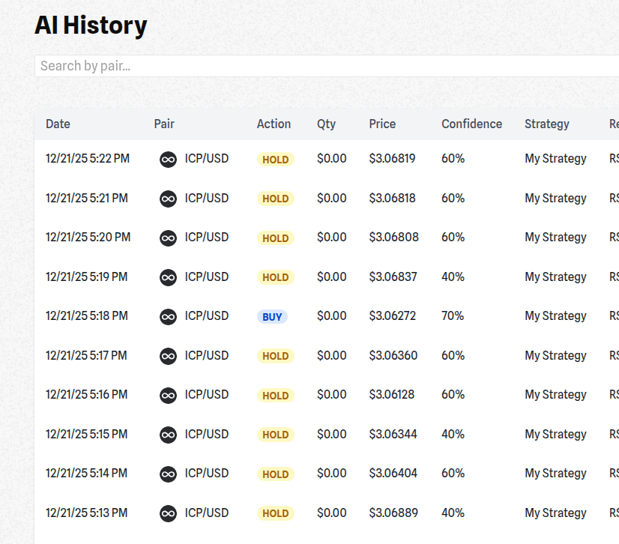Select the HOLD badge on the 5:13 PM entry

click(275, 513)
